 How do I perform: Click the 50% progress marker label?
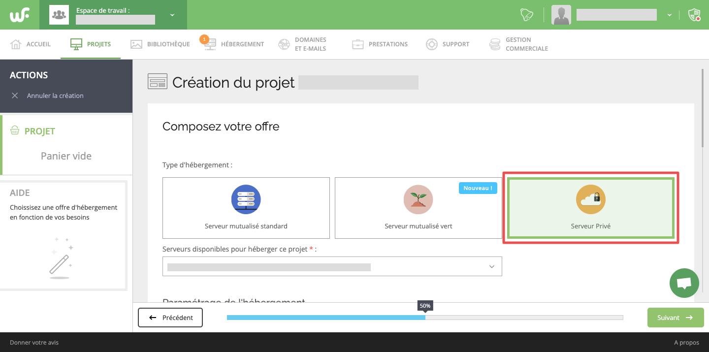pyautogui.click(x=425, y=306)
